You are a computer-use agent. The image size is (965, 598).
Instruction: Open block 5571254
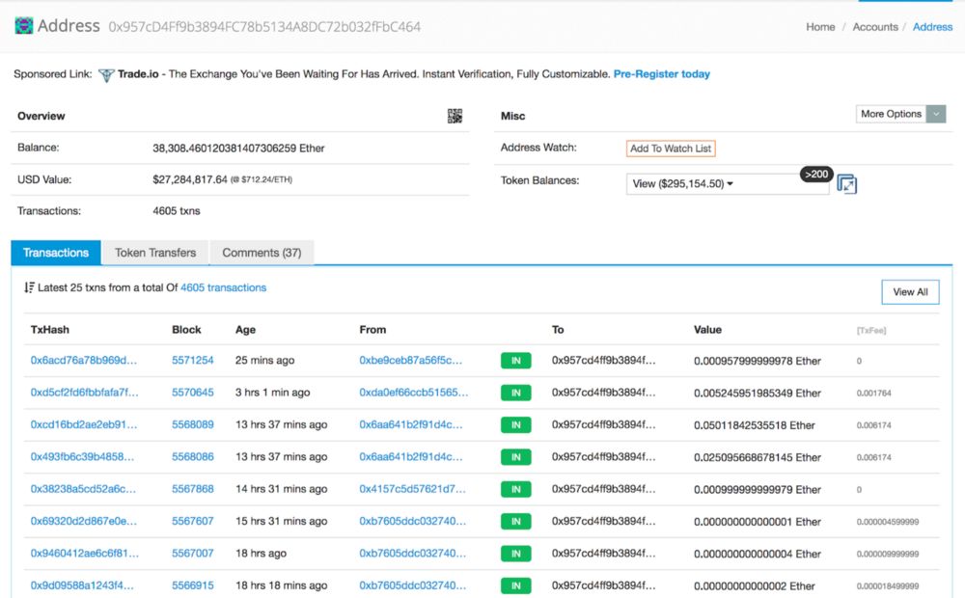[193, 361]
